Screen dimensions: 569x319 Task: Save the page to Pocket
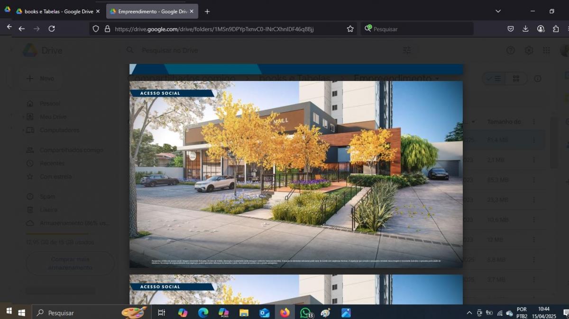[511, 29]
